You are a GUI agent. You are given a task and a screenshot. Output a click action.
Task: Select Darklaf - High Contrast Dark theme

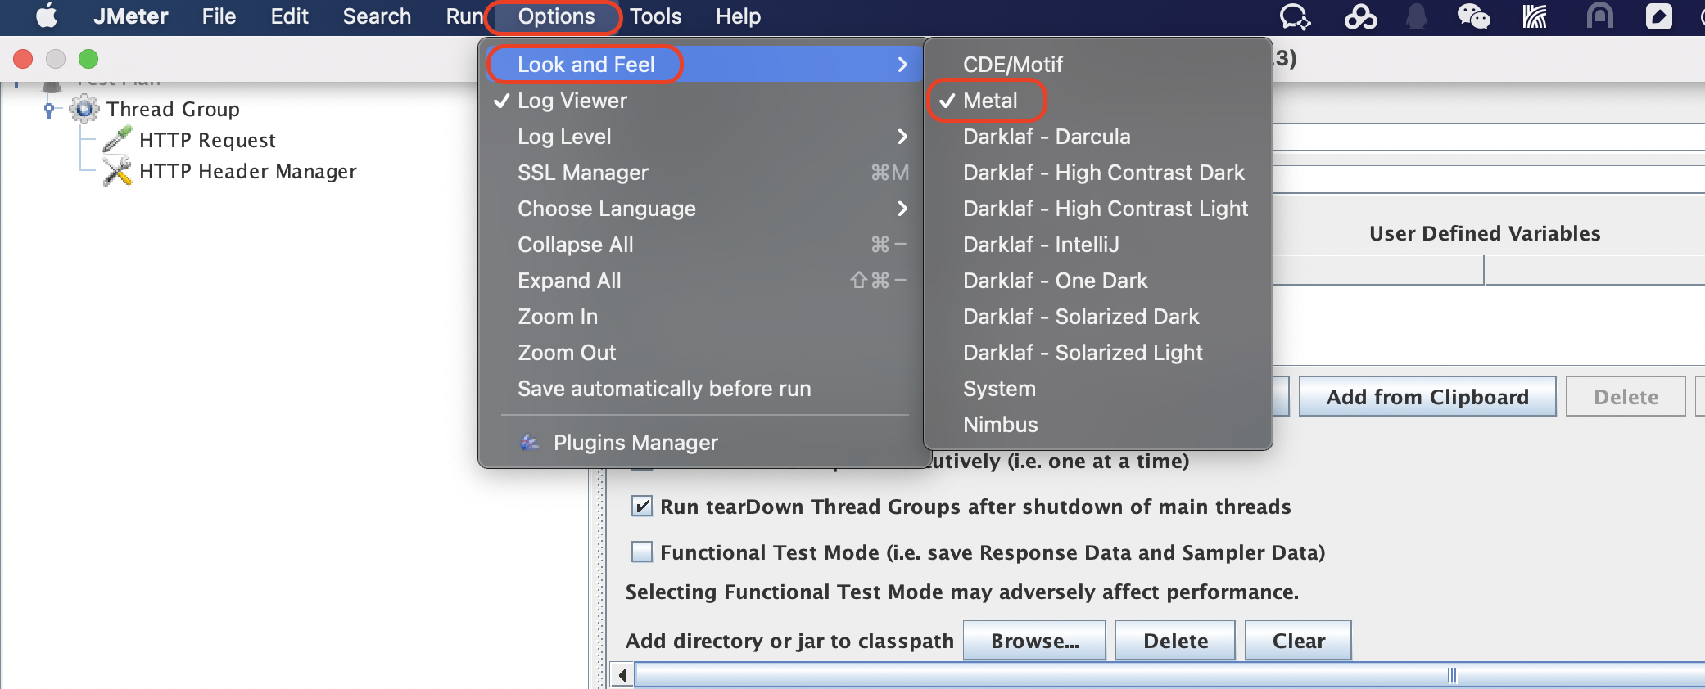point(1097,173)
